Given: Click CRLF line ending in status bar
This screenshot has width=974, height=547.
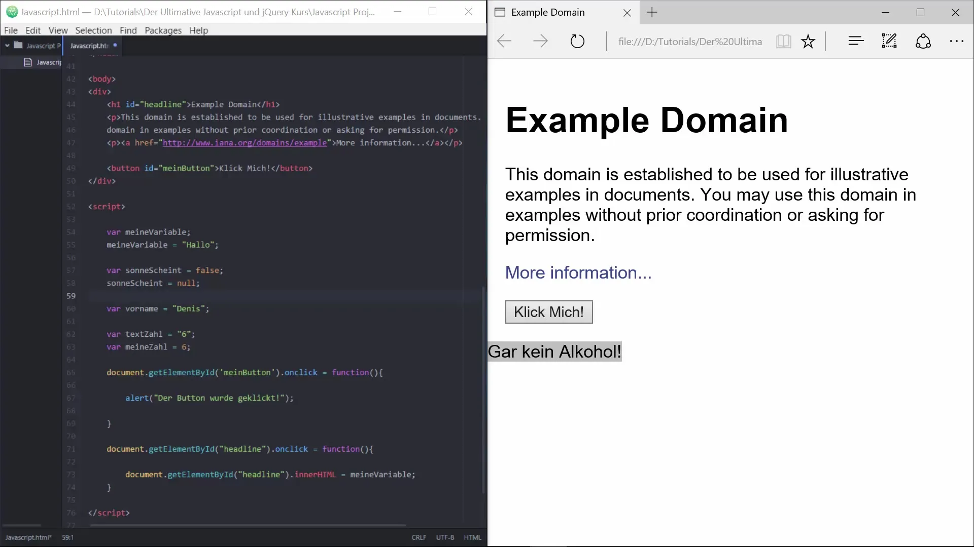Looking at the screenshot, I should pyautogui.click(x=419, y=537).
